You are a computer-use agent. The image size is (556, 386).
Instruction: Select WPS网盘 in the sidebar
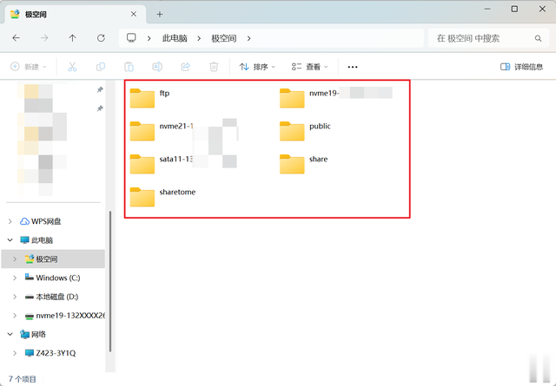pos(46,221)
